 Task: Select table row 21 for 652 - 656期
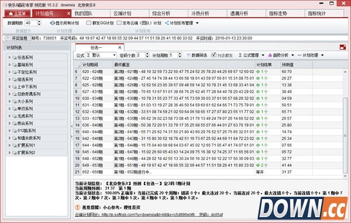[208, 172]
